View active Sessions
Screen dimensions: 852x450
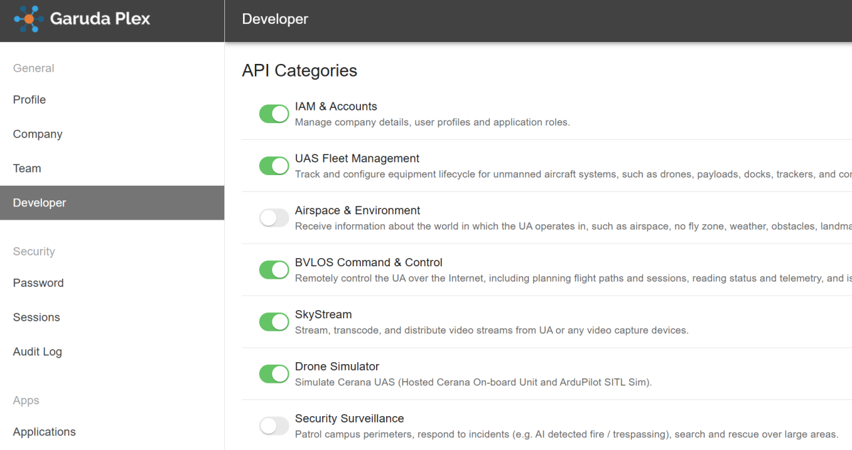click(x=36, y=318)
